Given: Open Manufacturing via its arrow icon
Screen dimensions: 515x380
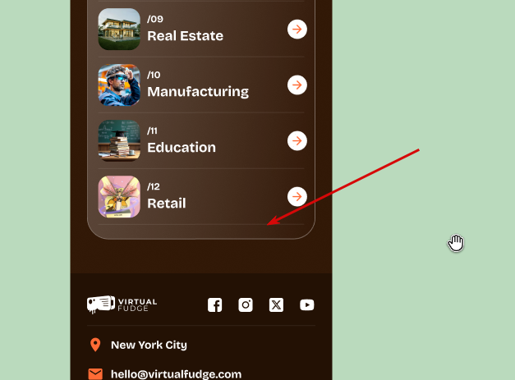Looking at the screenshot, I should [x=297, y=85].
